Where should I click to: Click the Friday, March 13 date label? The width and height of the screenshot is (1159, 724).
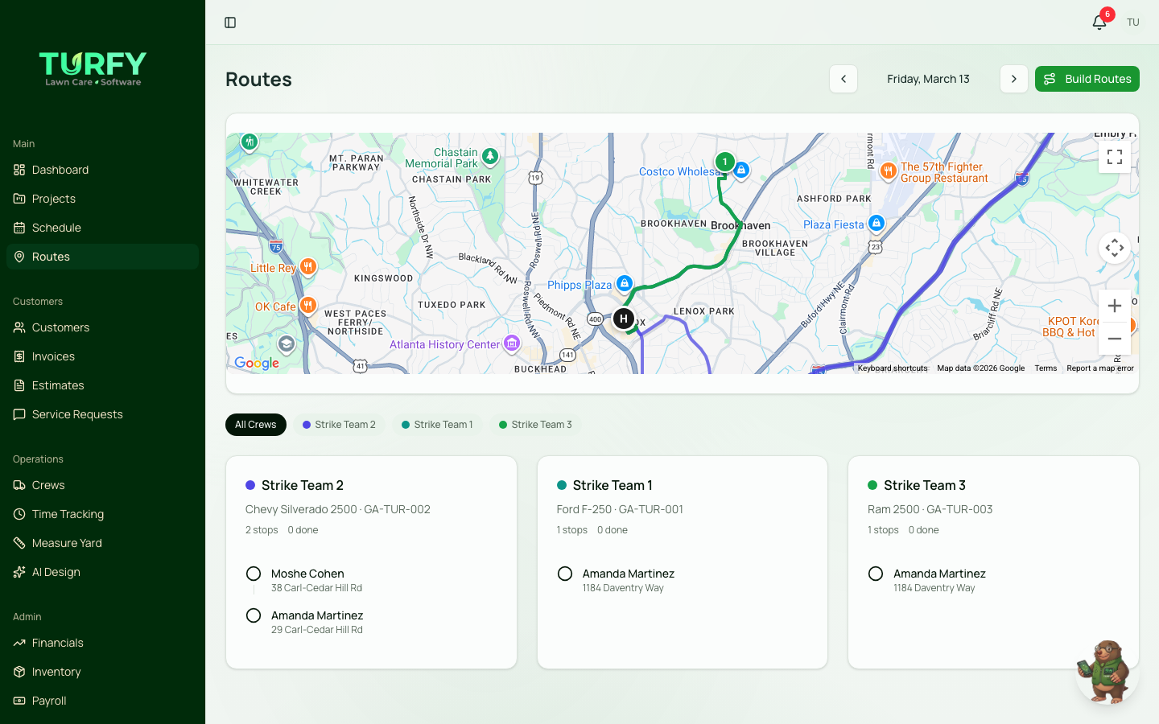[928, 79]
